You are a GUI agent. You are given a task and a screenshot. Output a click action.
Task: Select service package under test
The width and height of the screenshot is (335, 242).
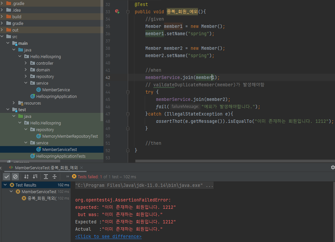[x=42, y=143]
